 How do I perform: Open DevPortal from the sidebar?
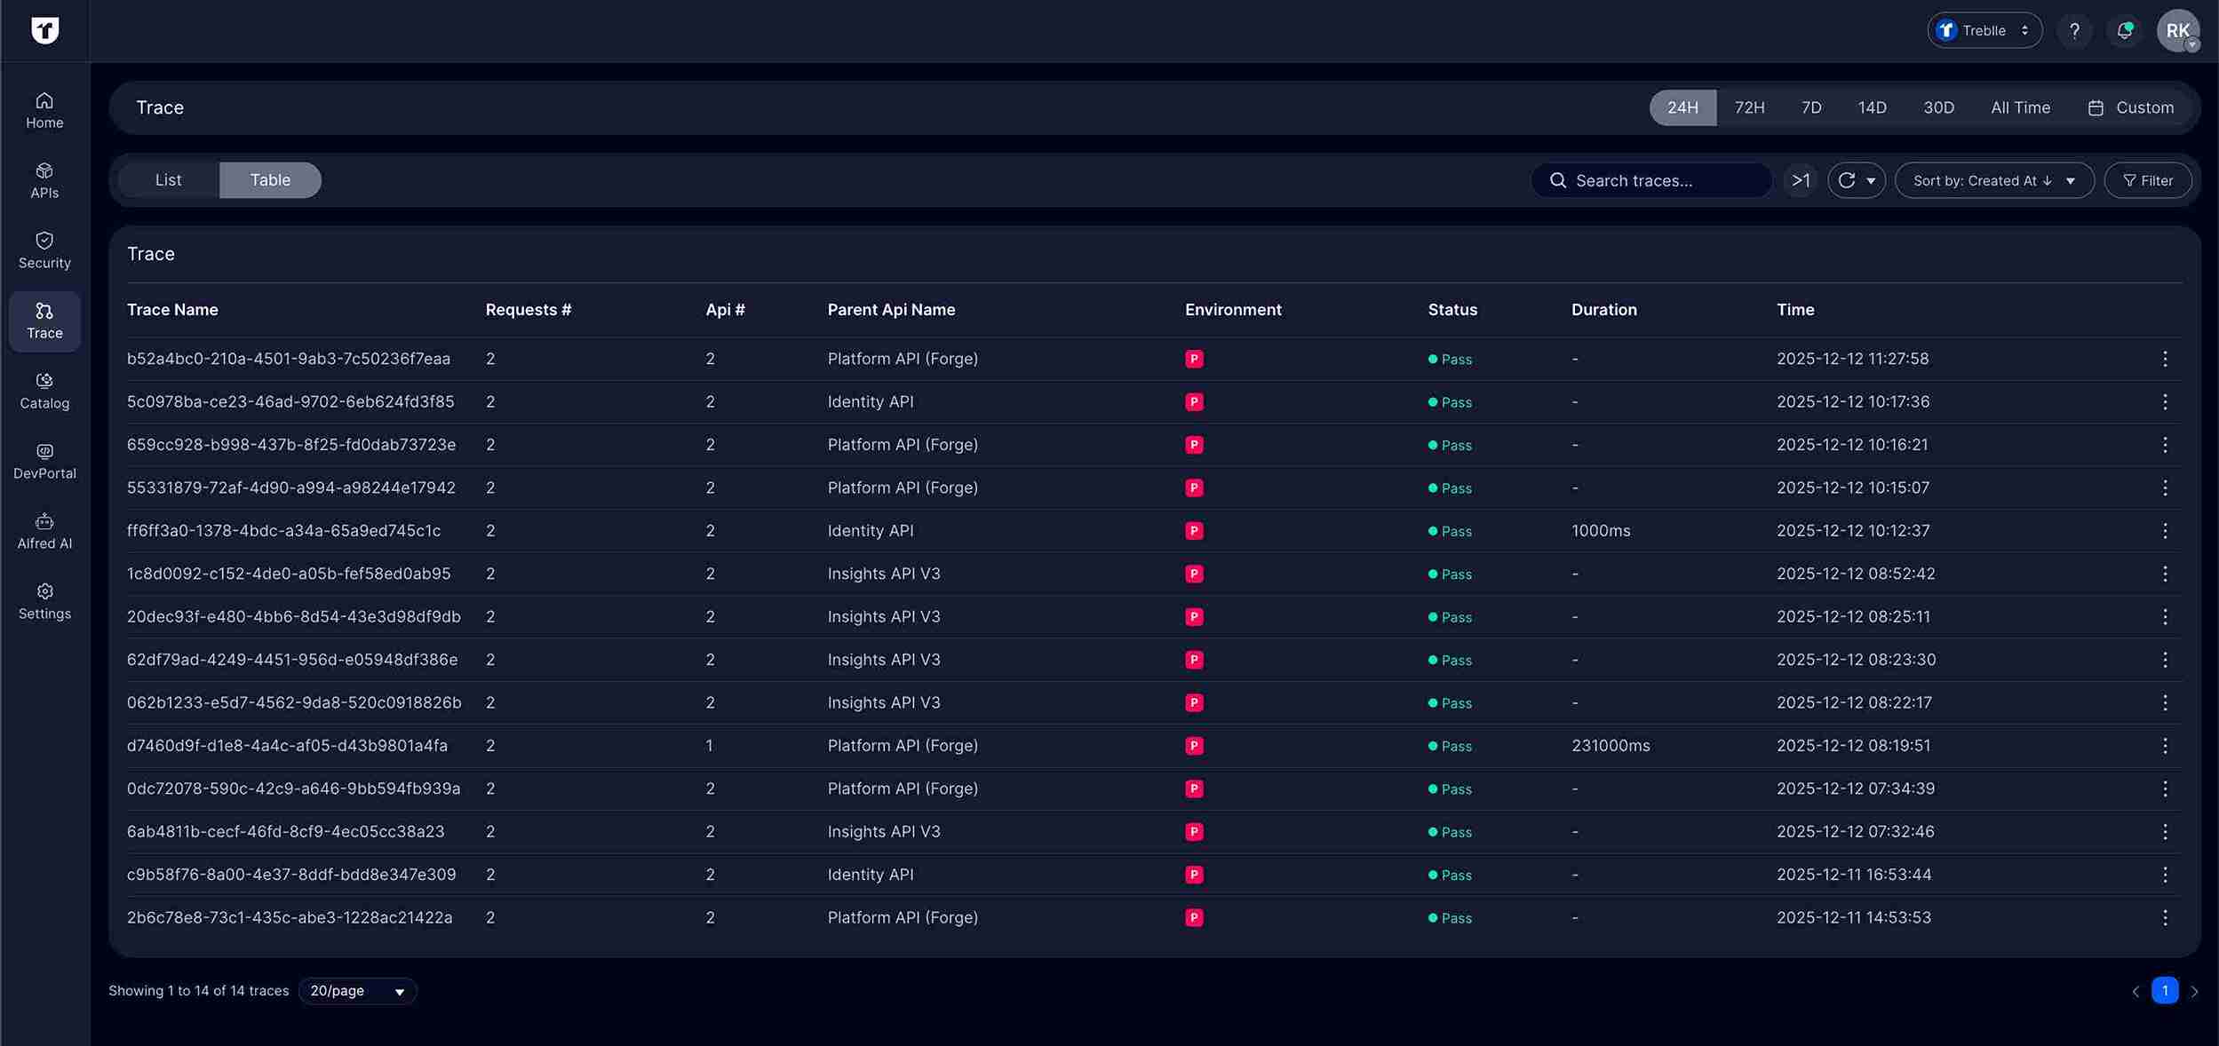44,460
